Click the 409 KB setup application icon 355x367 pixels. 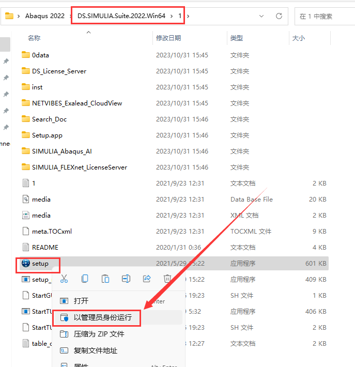pos(26,279)
